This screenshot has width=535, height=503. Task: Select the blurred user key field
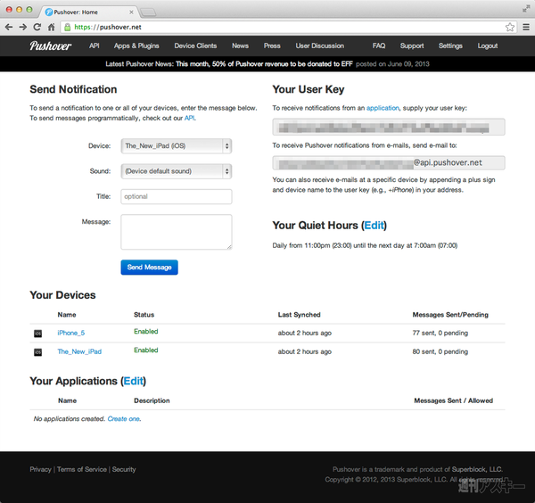click(x=389, y=127)
